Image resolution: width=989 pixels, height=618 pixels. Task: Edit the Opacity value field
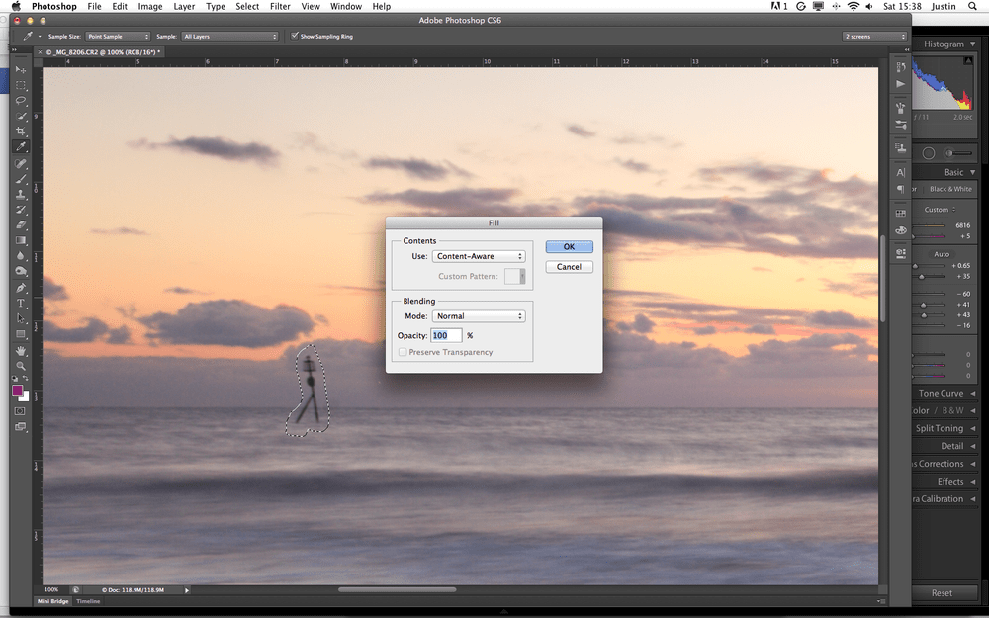(446, 335)
